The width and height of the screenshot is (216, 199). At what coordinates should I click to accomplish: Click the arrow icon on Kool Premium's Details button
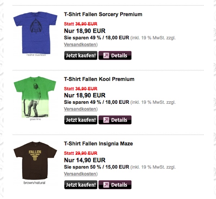point(106,120)
